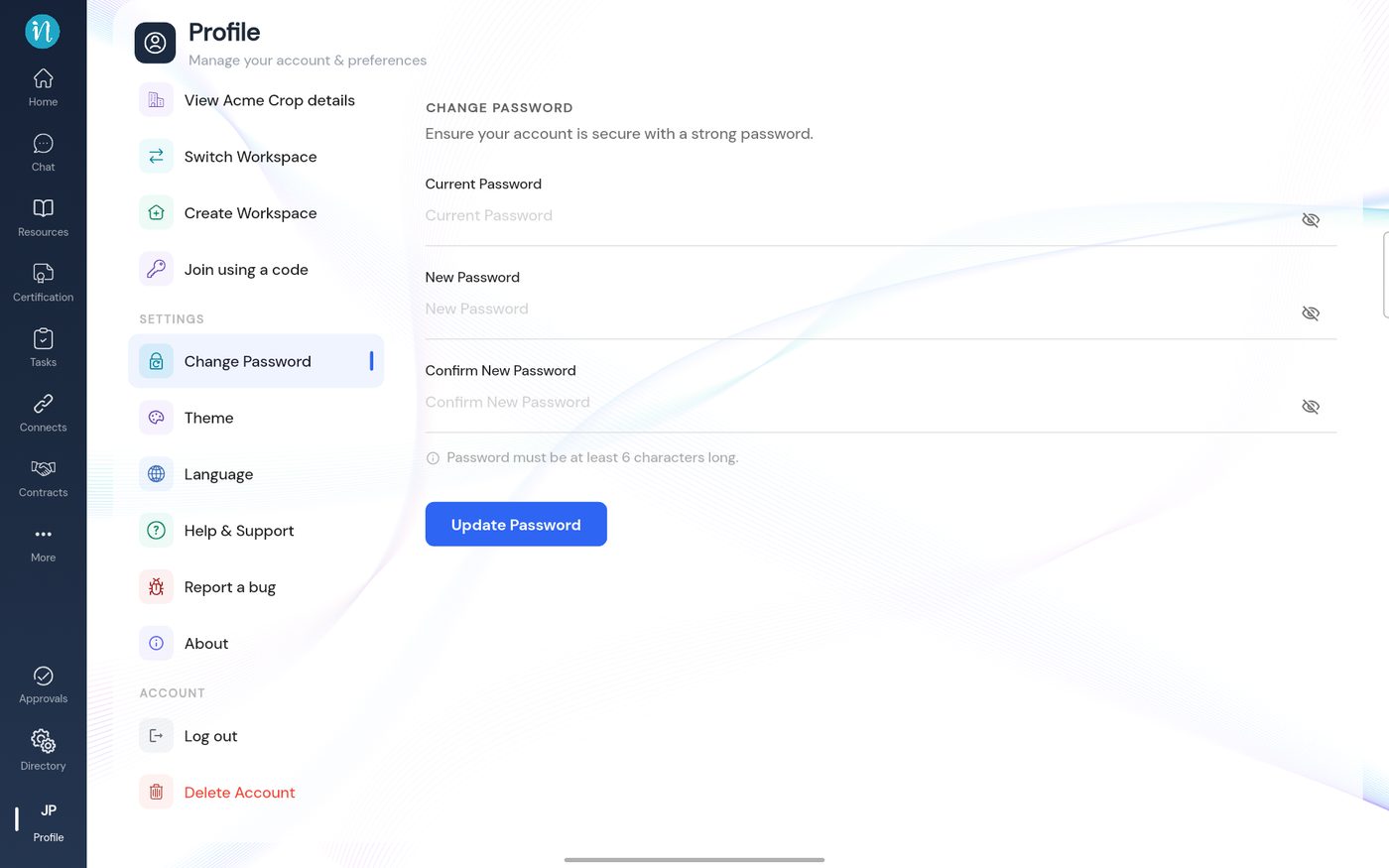Open the About page
Image resolution: width=1389 pixels, height=868 pixels.
[256, 644]
